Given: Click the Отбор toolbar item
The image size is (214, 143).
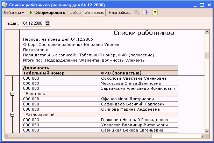Looking at the screenshot, I should point(75,13).
